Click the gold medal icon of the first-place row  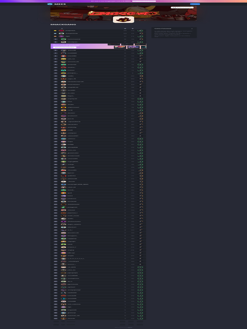point(55,31)
